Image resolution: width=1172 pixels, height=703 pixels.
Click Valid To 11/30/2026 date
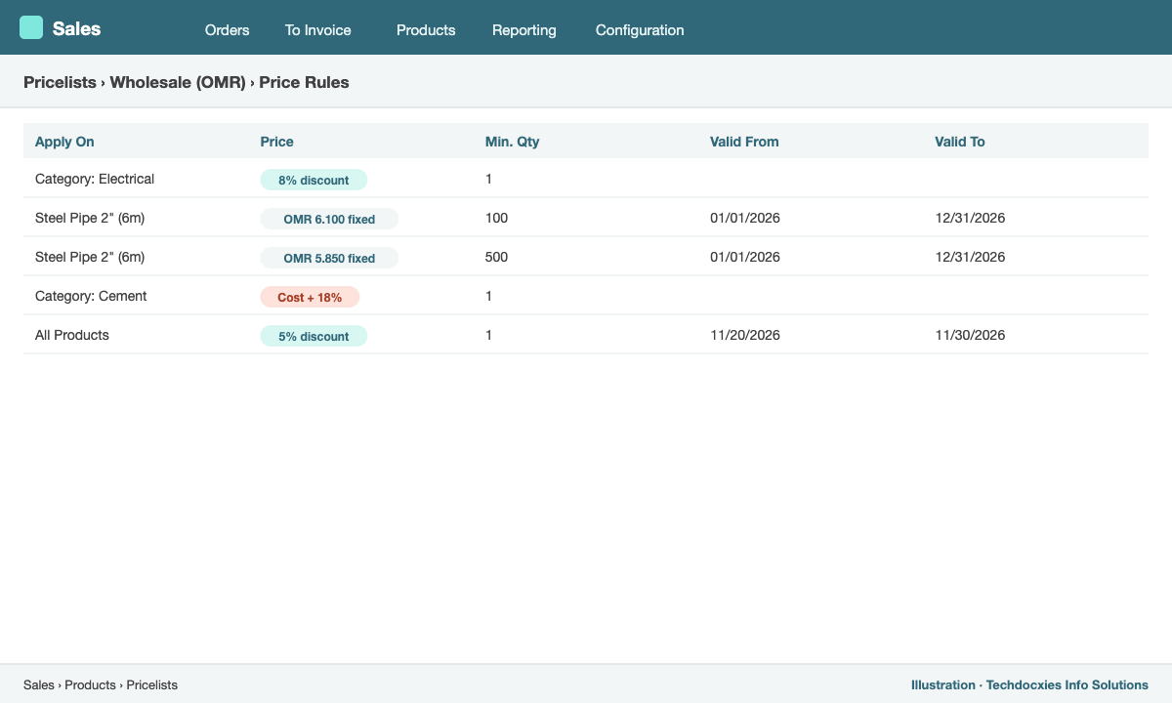(x=970, y=335)
